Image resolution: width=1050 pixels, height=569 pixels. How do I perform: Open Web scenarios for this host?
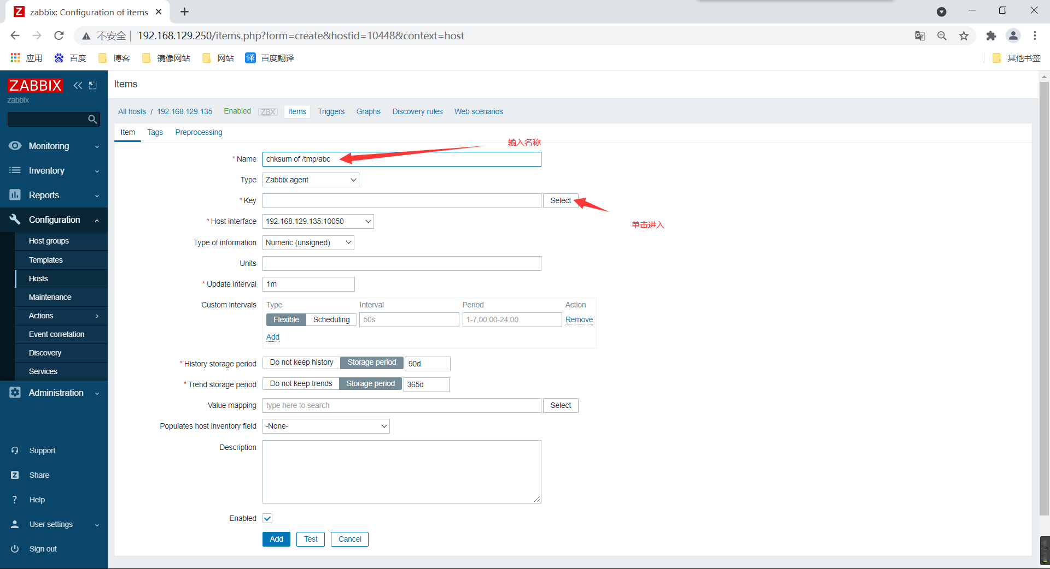(x=479, y=111)
